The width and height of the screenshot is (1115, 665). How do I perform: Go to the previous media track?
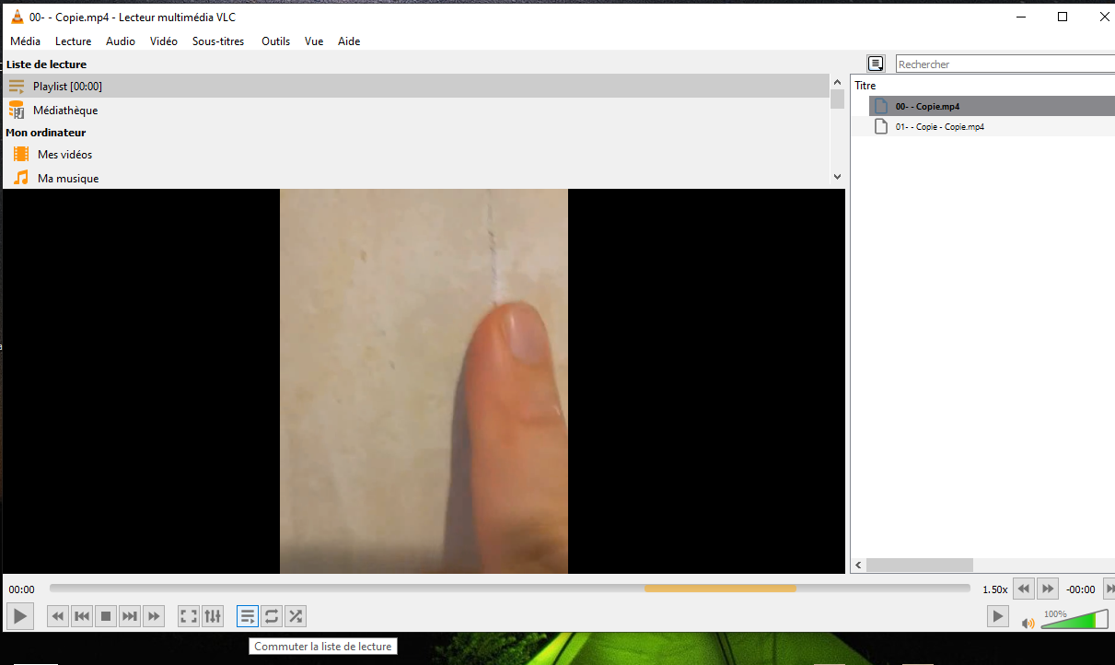click(82, 616)
